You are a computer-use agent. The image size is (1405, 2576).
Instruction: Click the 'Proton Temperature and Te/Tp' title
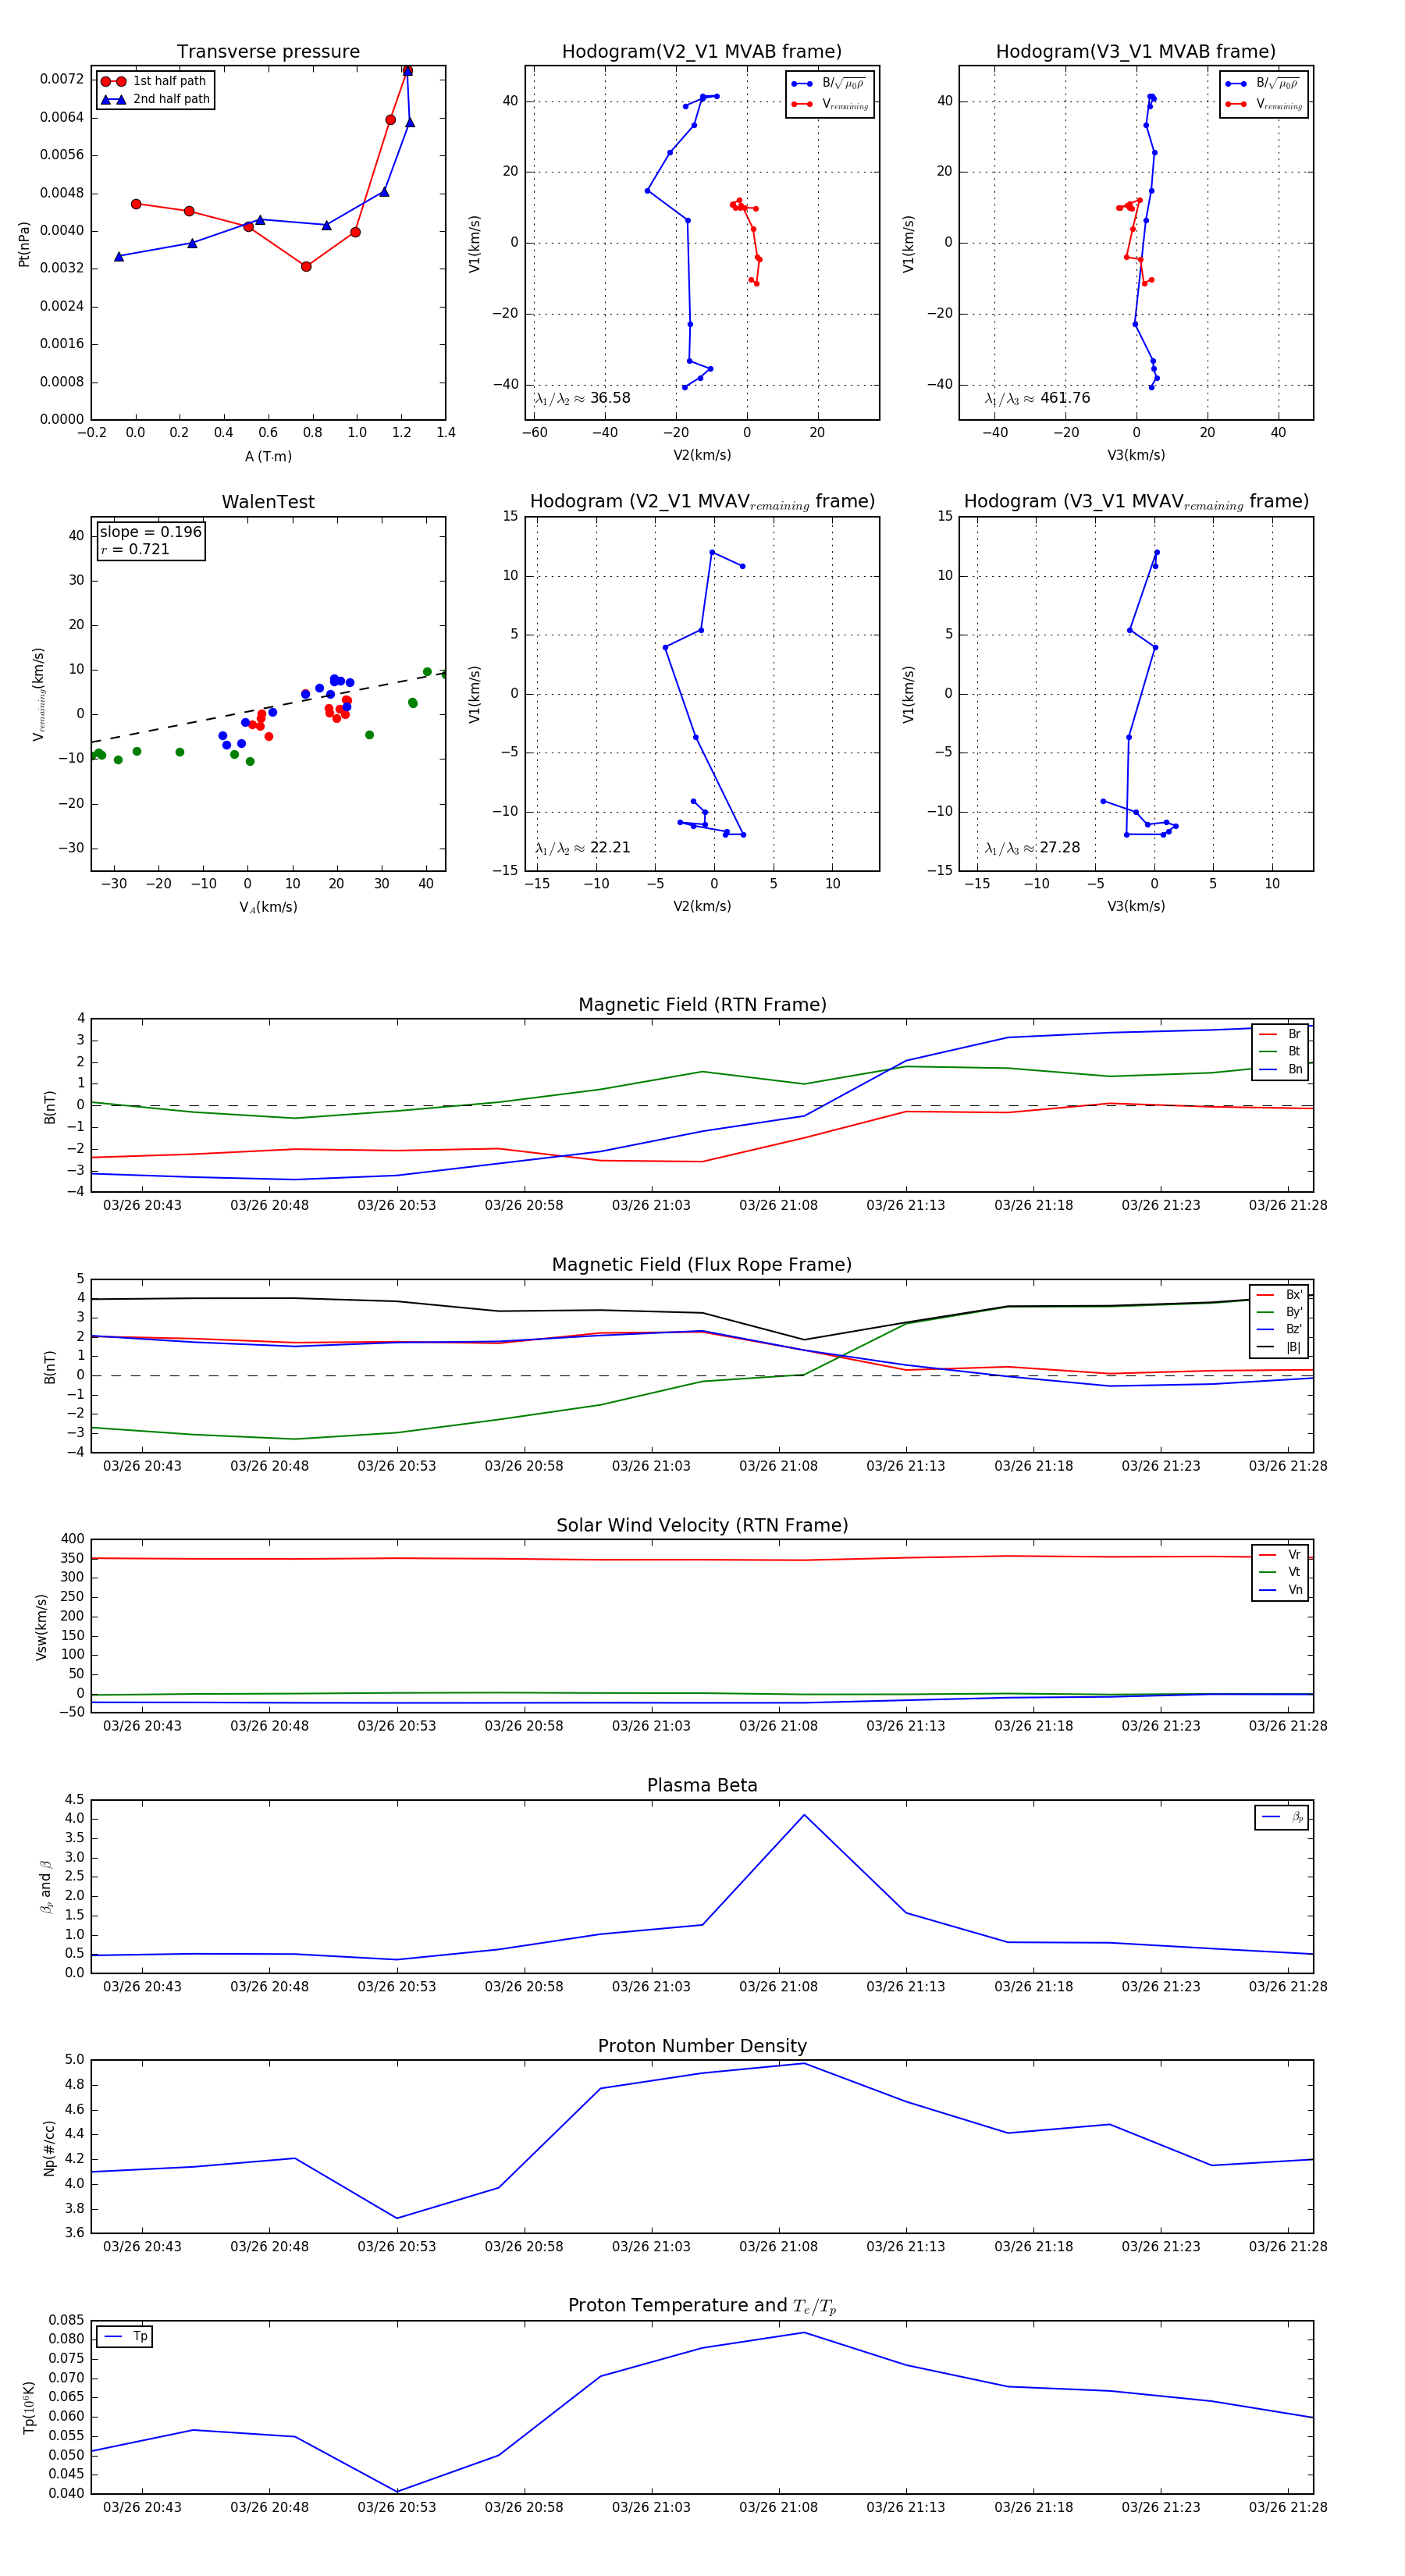(x=702, y=2306)
